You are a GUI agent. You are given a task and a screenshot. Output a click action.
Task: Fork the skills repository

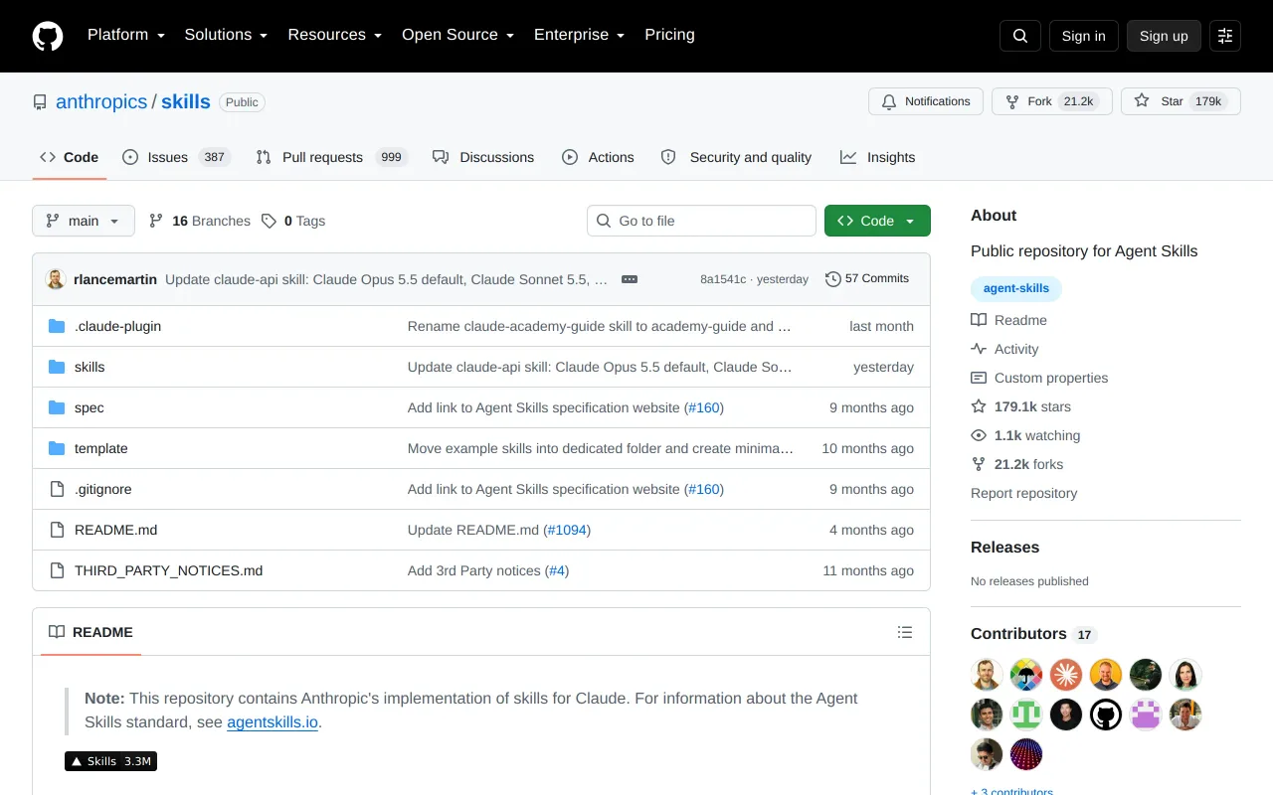(x=1052, y=101)
